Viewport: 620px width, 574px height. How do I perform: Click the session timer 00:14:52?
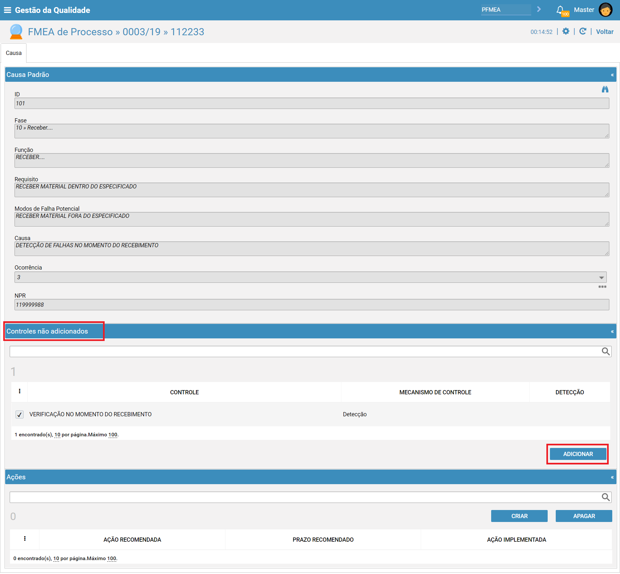(541, 32)
